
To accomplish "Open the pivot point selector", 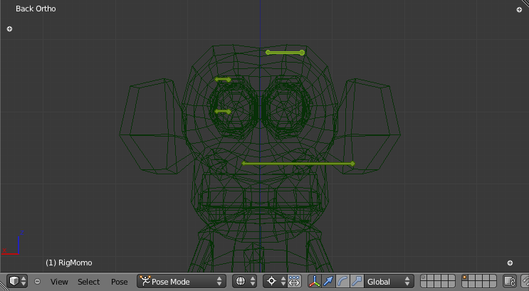I will (275, 282).
